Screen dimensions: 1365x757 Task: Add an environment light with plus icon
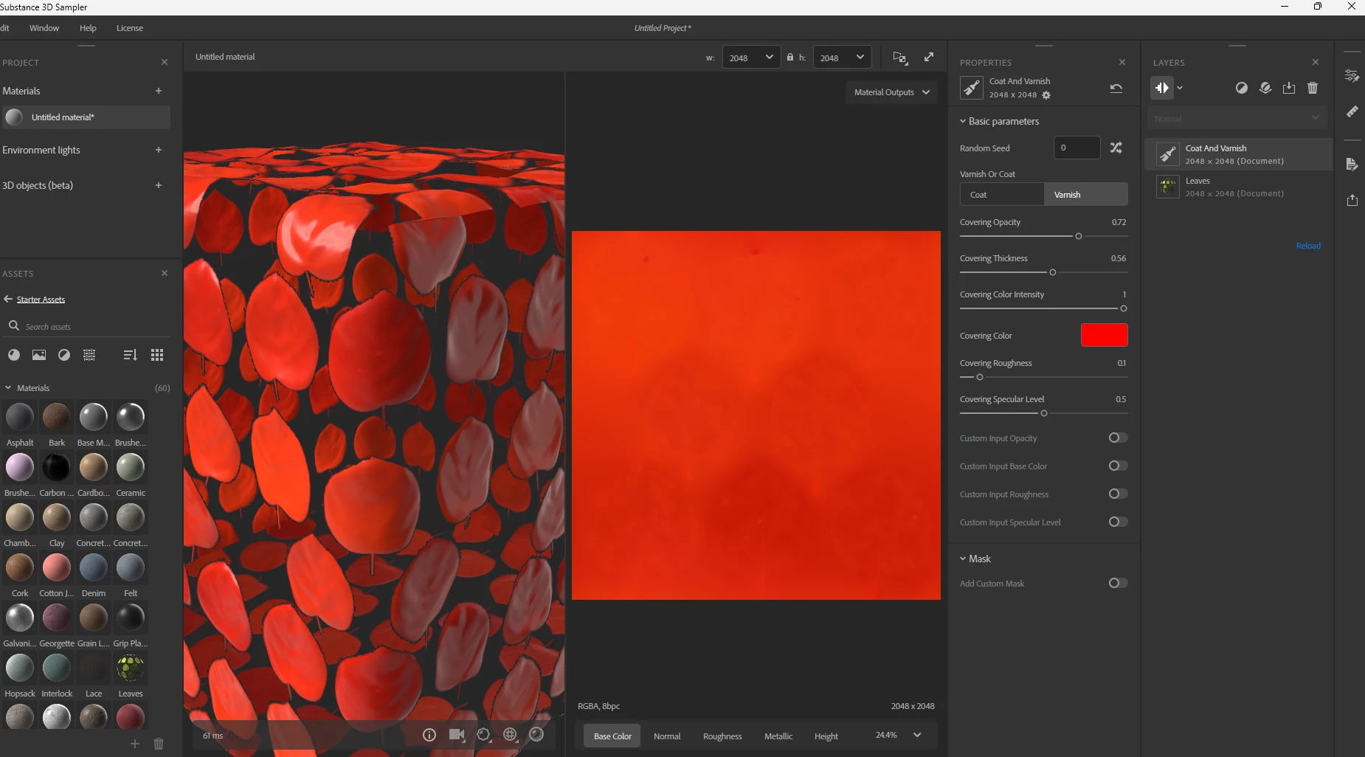click(159, 150)
